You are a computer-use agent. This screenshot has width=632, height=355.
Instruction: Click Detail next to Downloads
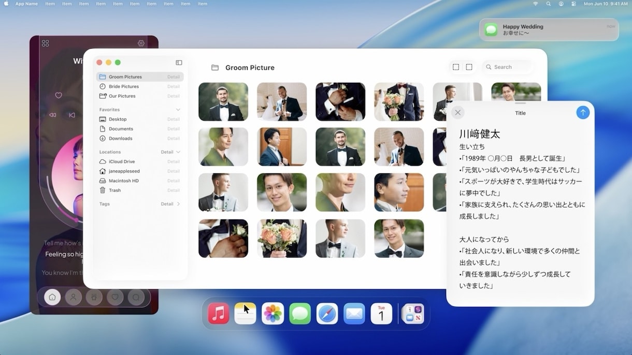click(174, 138)
